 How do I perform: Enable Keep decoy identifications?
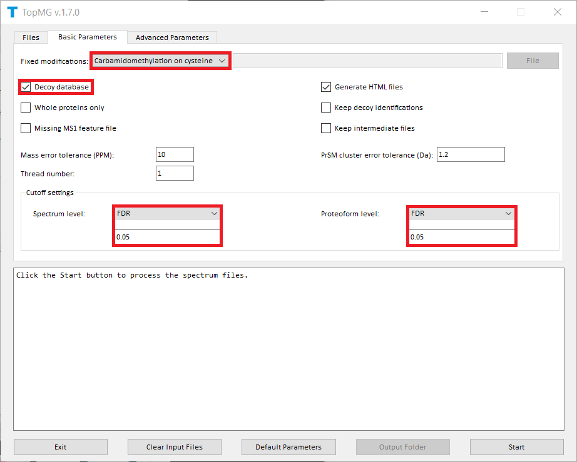pos(326,108)
